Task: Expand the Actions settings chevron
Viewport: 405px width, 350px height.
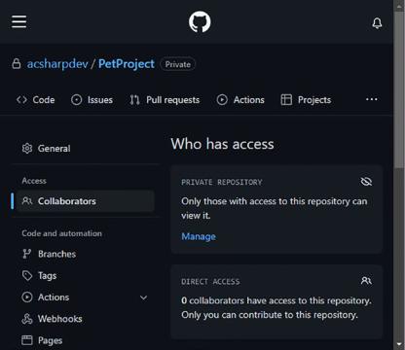Action: [x=143, y=297]
